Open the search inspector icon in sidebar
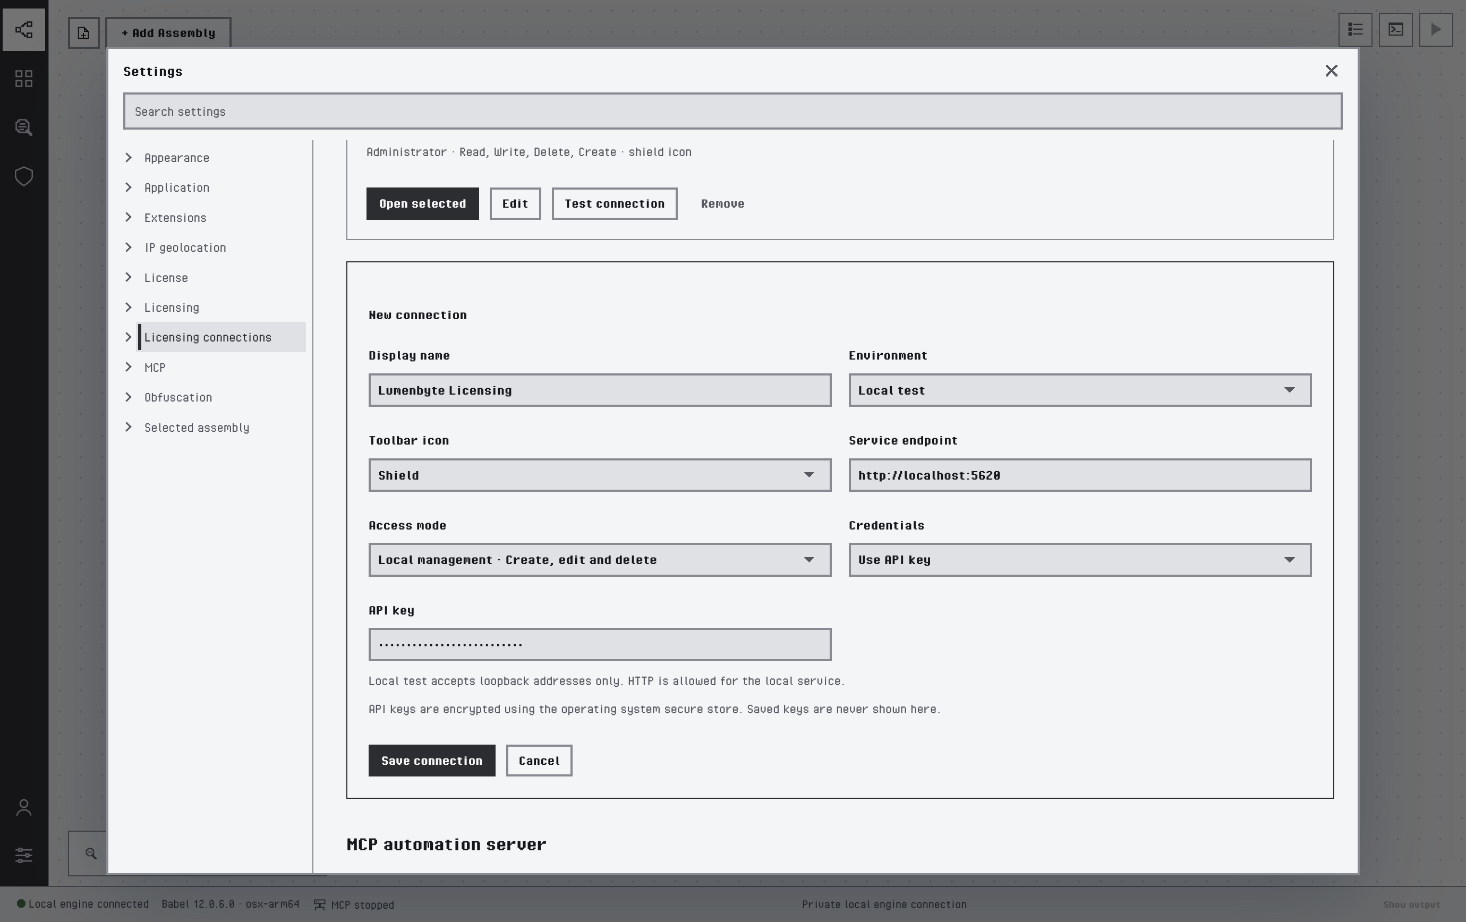This screenshot has height=922, width=1466. pos(24,127)
